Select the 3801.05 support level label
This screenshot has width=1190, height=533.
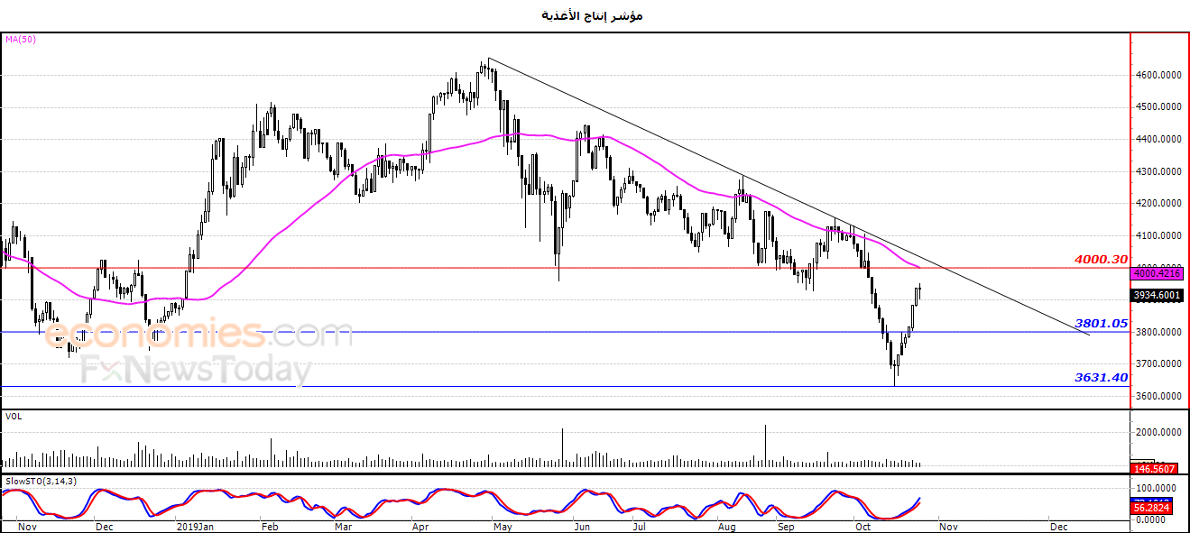click(x=1101, y=323)
